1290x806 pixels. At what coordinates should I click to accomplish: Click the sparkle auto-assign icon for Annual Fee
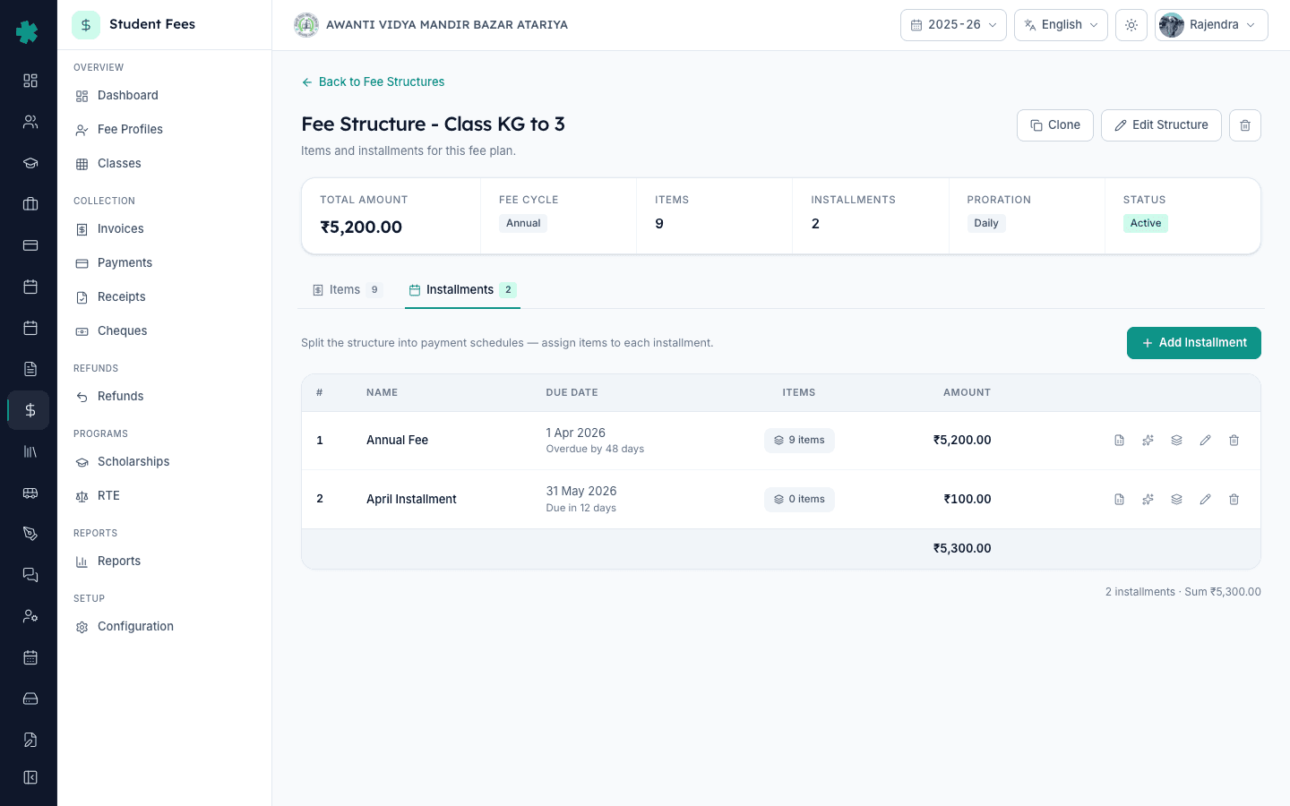(1148, 441)
